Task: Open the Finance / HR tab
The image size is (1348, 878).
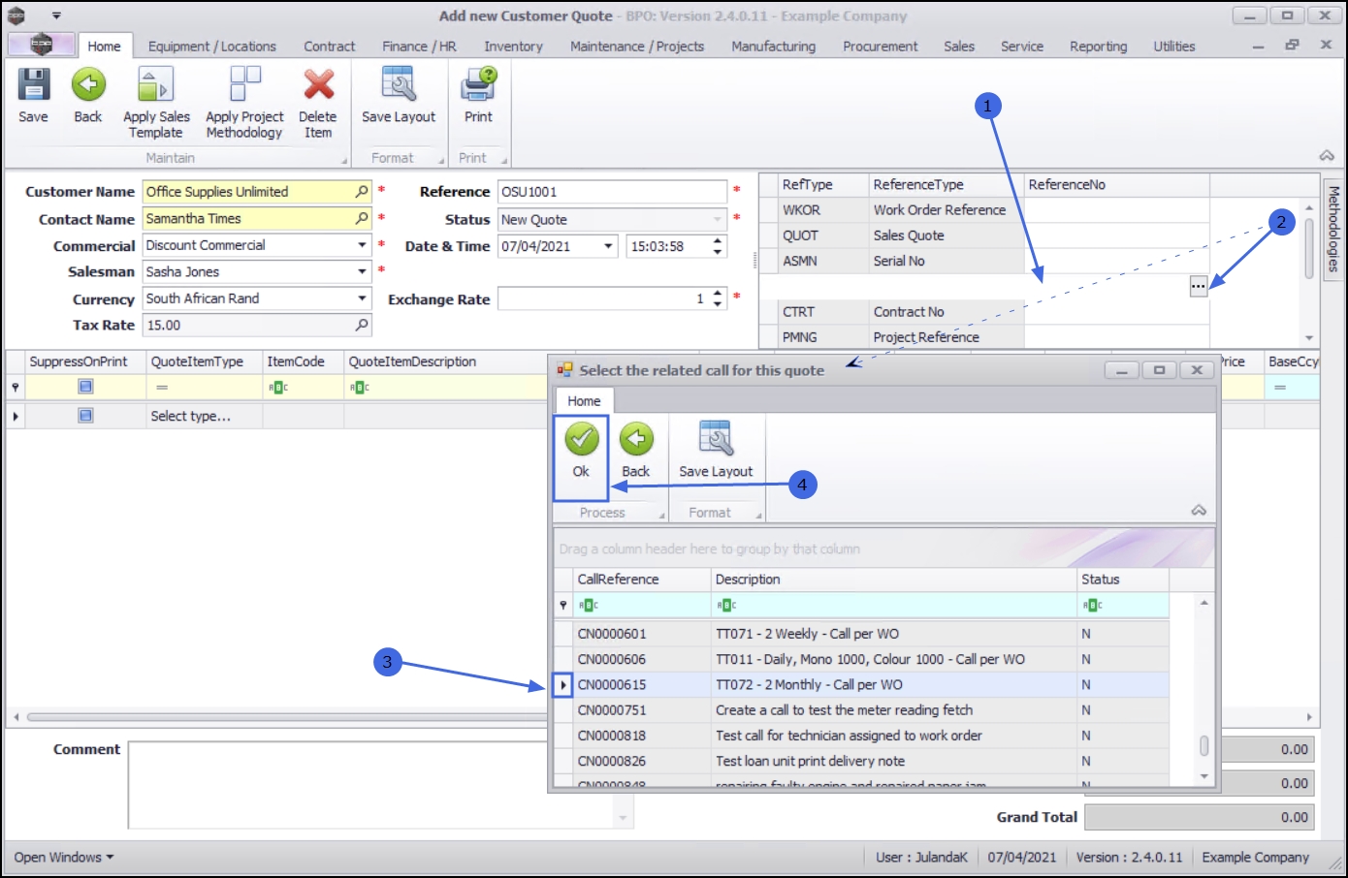Action: pyautogui.click(x=419, y=47)
